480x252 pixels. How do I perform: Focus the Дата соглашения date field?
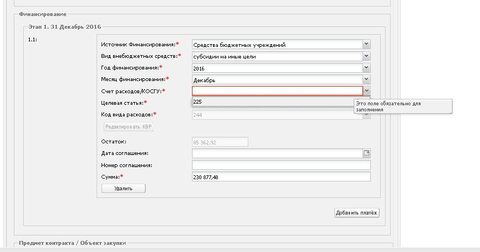point(278,153)
